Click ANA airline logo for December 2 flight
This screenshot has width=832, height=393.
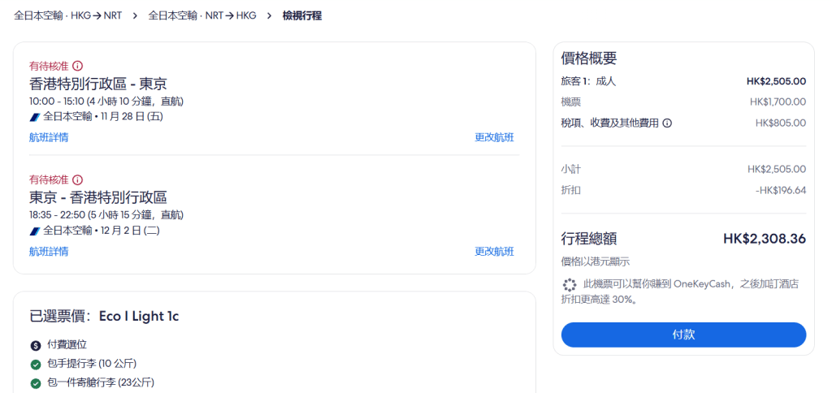pos(35,231)
